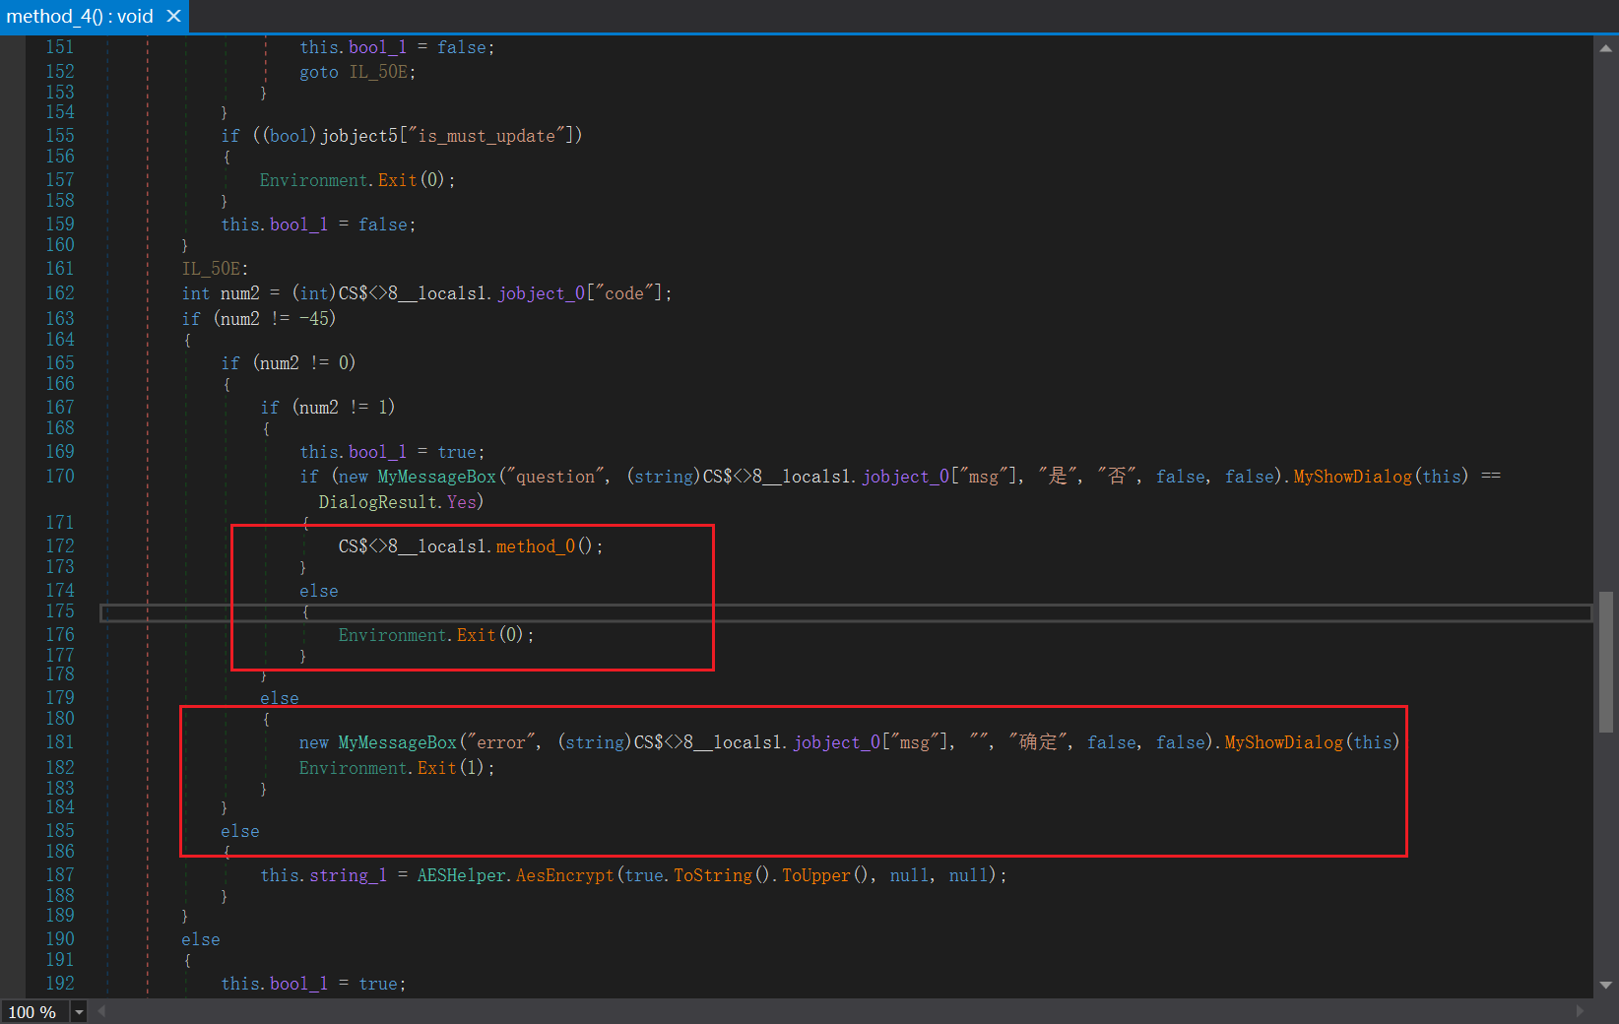Click the horizontal scrollbar right arrow
Screen dimensions: 1619x1024
click(1581, 1011)
